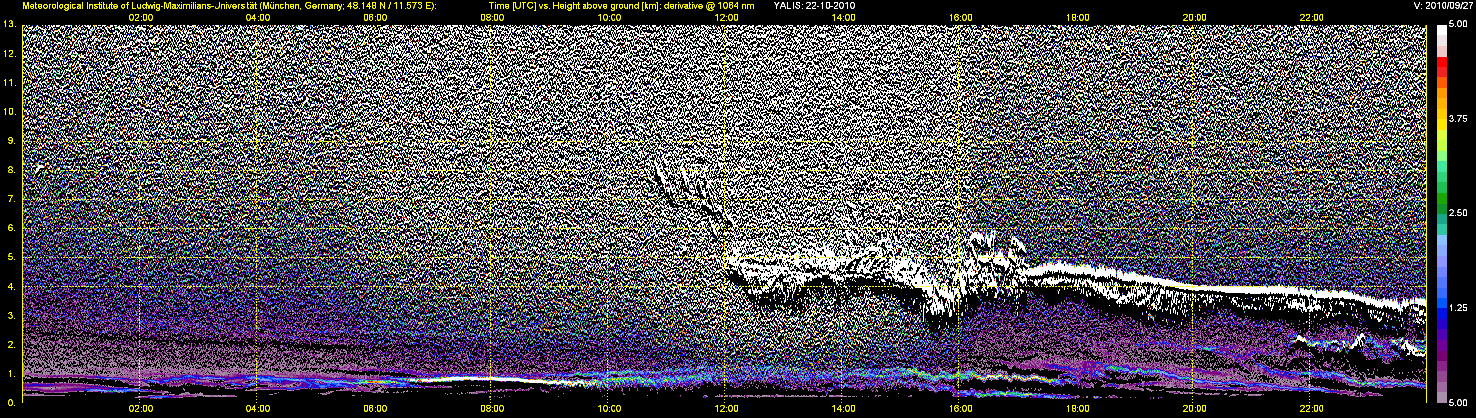Click the 6 km height axis label

tap(12, 229)
